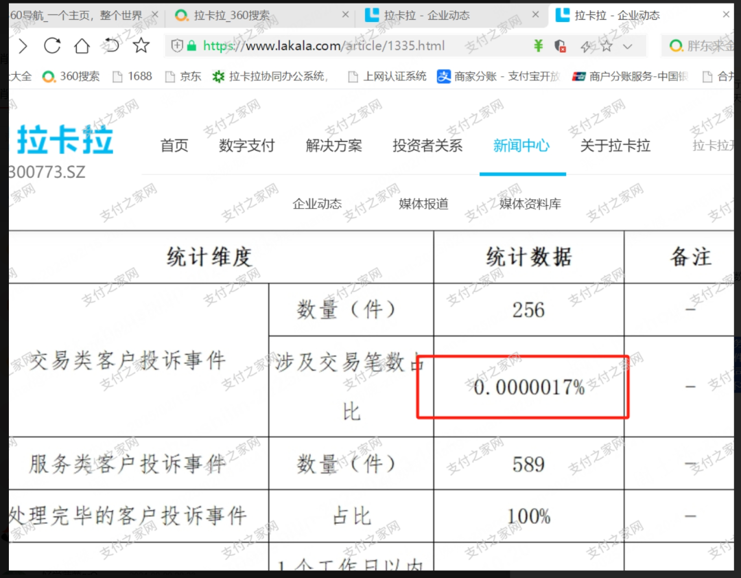Select the 媒体报道 sub-navigation link
The image size is (741, 578).
tap(423, 204)
